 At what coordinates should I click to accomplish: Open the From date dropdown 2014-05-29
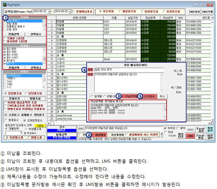[x=49, y=12]
